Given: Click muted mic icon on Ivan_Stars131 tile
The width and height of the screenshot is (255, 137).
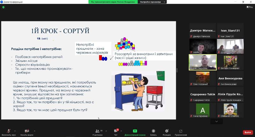Looking at the screenshot, I should coord(219,36).
